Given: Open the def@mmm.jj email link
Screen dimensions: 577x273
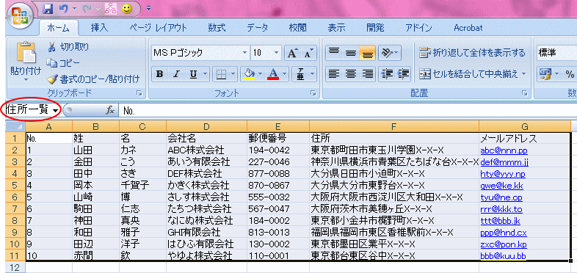Looking at the screenshot, I should point(504,162).
